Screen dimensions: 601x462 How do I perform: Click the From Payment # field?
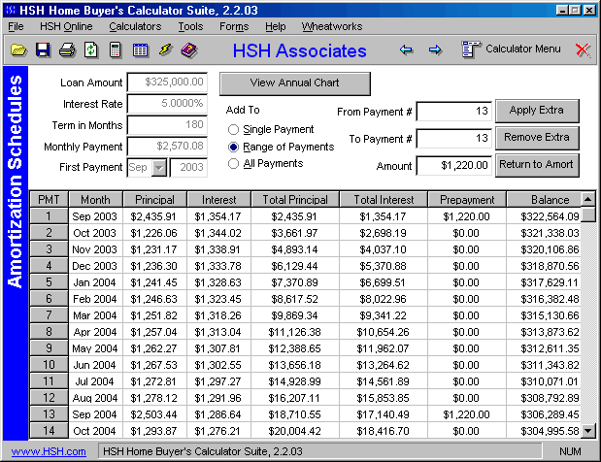pos(453,111)
